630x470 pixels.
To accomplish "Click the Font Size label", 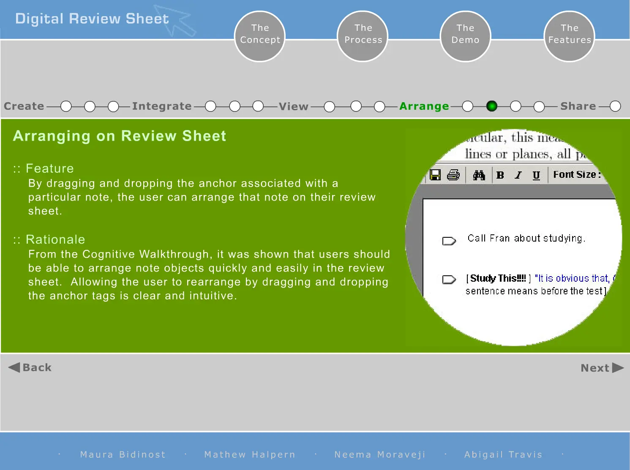I will click(577, 175).
